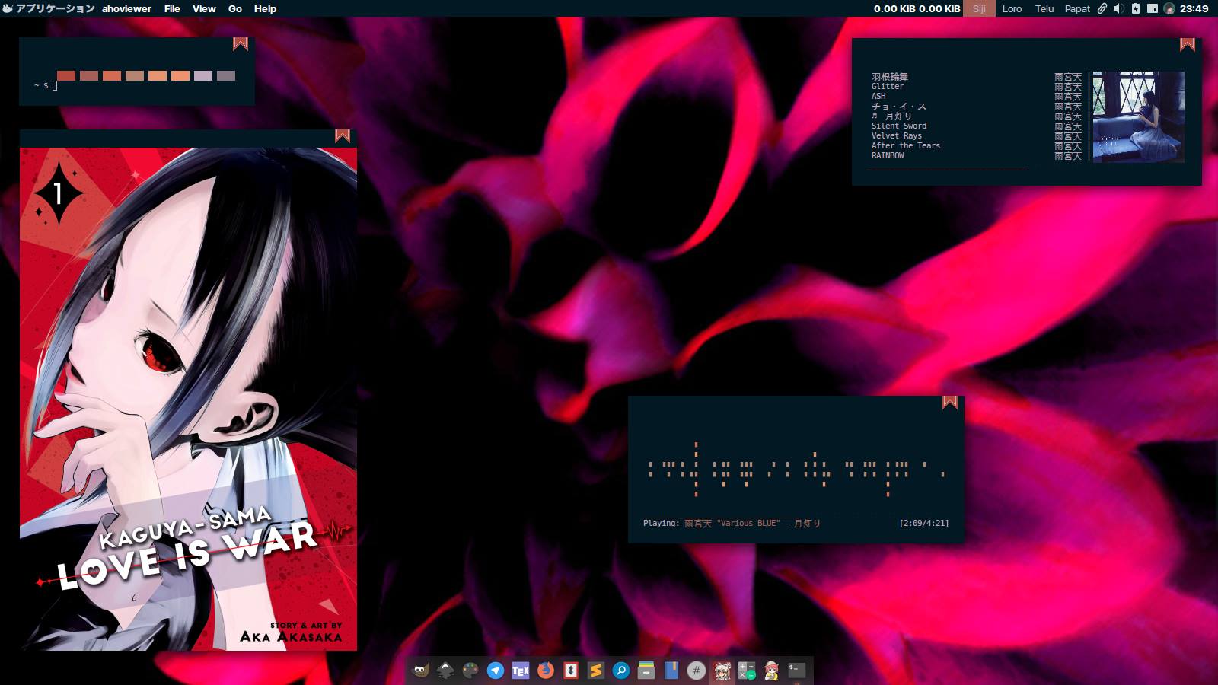The width and height of the screenshot is (1218, 685).
Task: Open the アプリケーション applications menu
Action: [48, 8]
